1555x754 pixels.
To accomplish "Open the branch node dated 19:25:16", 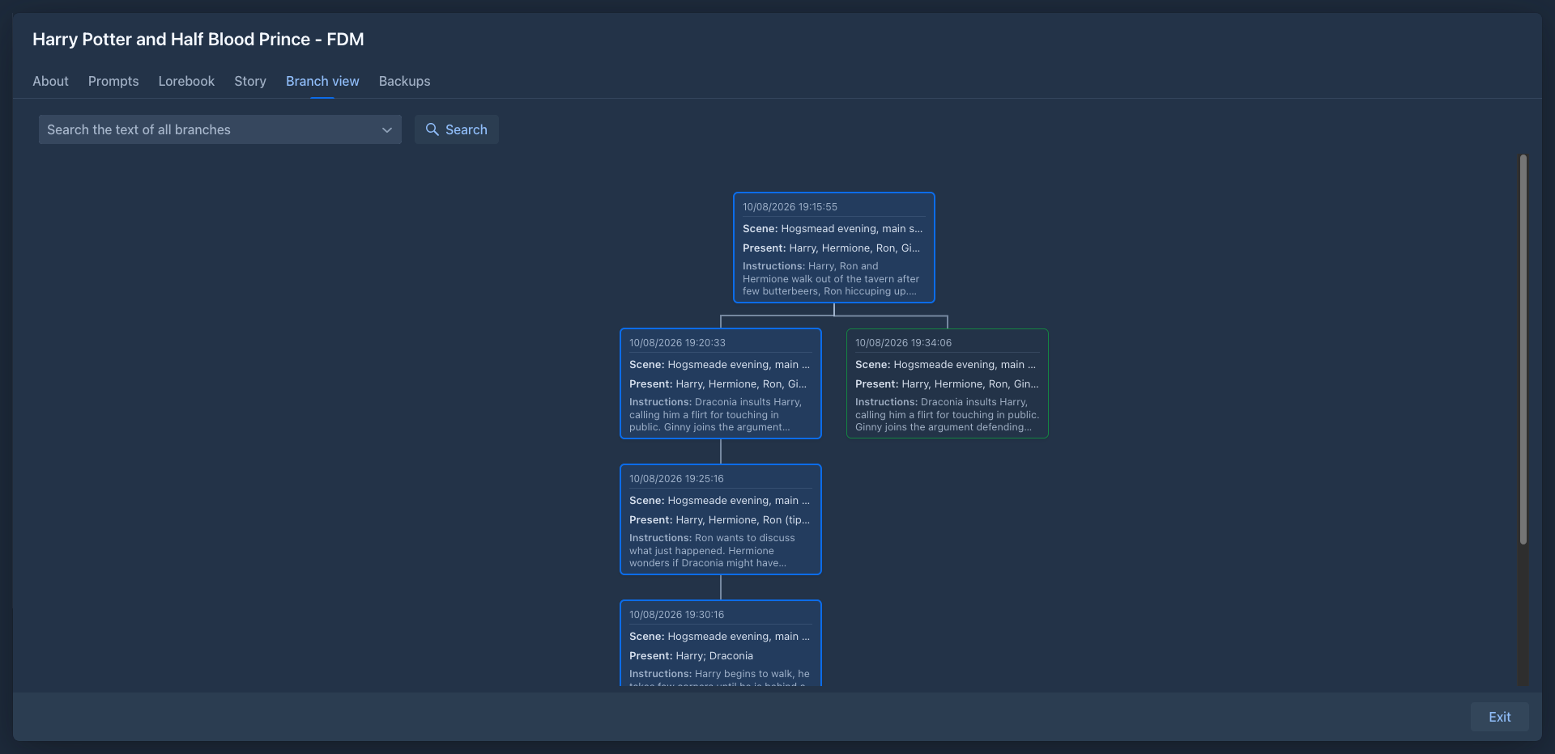I will point(721,519).
